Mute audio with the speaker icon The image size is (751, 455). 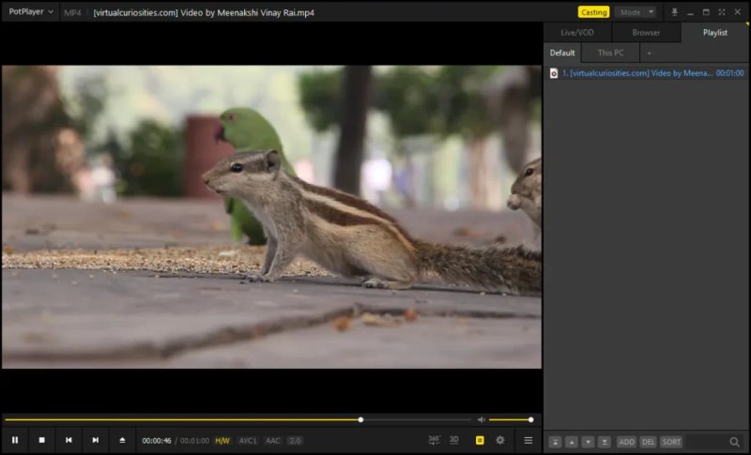482,419
